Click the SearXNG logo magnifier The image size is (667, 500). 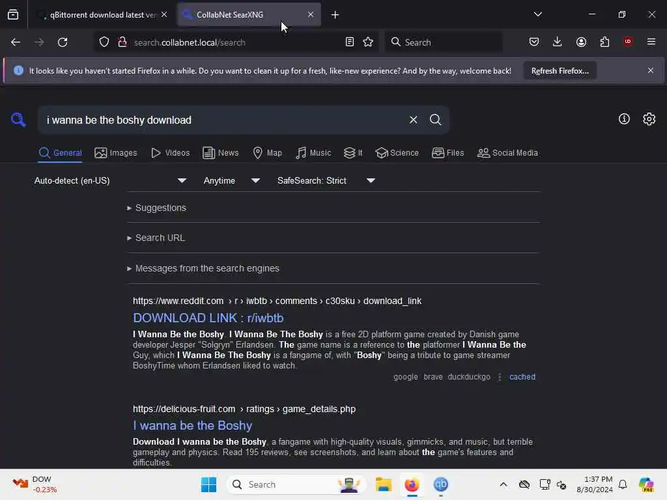tap(18, 120)
